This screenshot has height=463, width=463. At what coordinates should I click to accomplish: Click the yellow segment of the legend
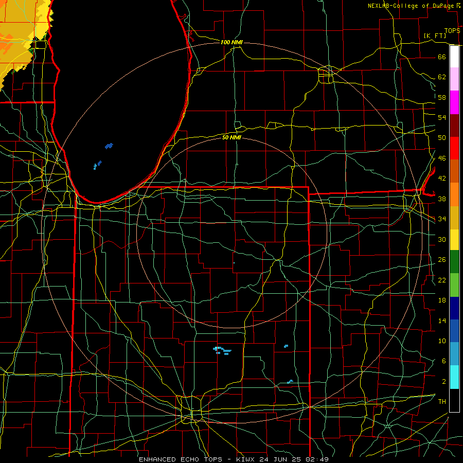click(454, 240)
